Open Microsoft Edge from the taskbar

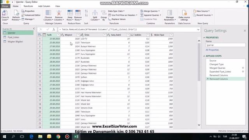pyautogui.click(x=31, y=136)
